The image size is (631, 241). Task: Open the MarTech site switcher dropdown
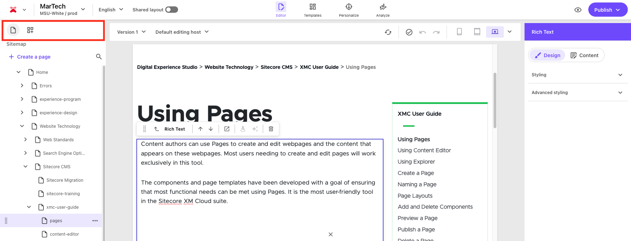(x=63, y=10)
